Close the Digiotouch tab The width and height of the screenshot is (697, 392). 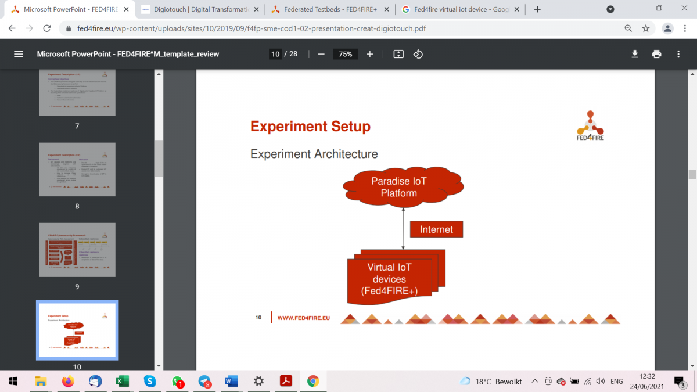(256, 9)
